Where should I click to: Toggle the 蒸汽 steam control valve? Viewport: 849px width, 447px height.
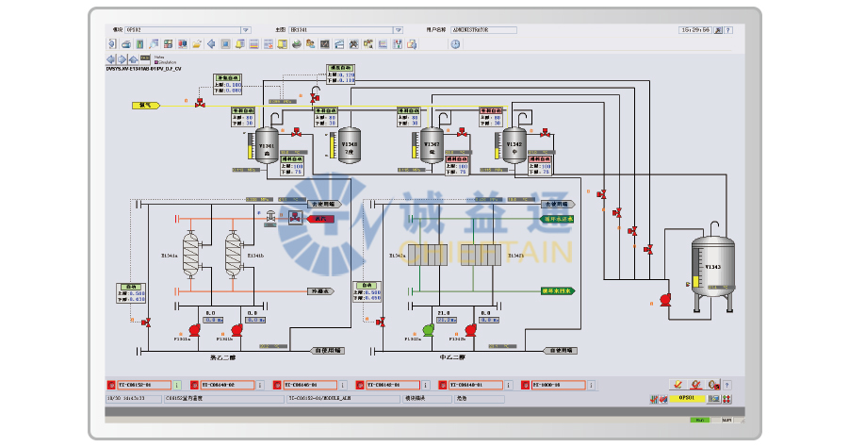point(271,218)
